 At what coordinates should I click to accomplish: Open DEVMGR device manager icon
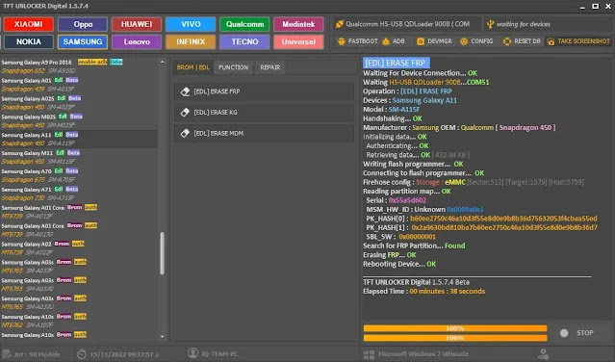[421, 41]
